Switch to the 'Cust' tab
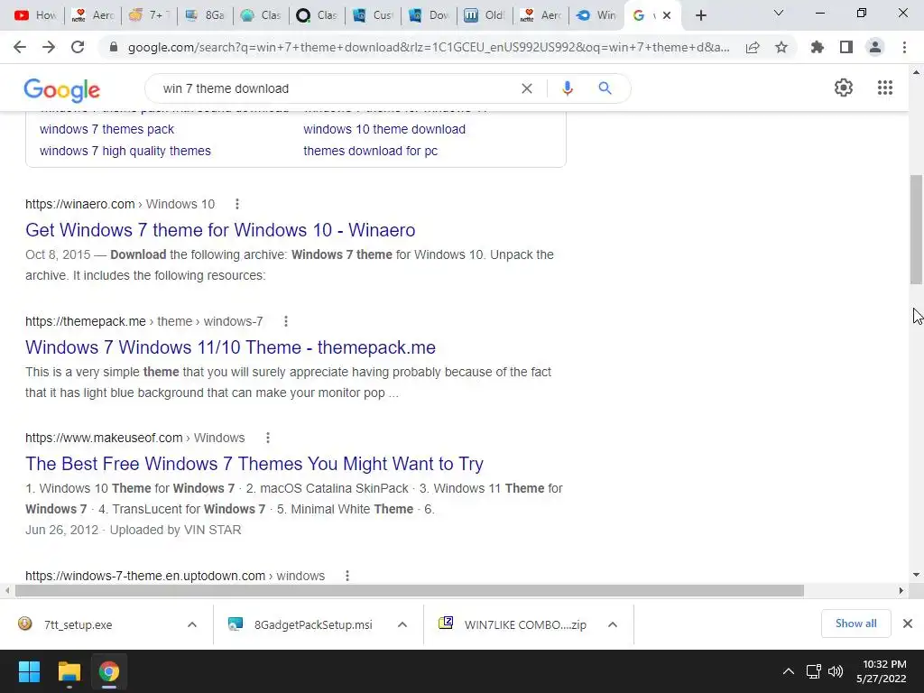Screen dimensions: 924x693 tap(374, 15)
